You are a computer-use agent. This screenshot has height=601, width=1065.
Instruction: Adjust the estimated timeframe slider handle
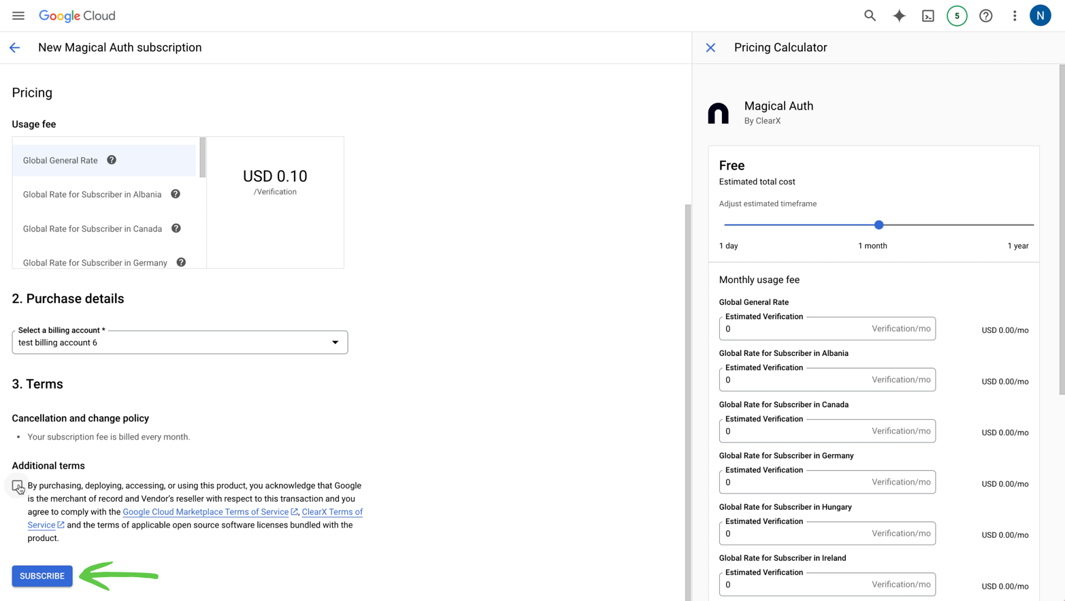(879, 225)
